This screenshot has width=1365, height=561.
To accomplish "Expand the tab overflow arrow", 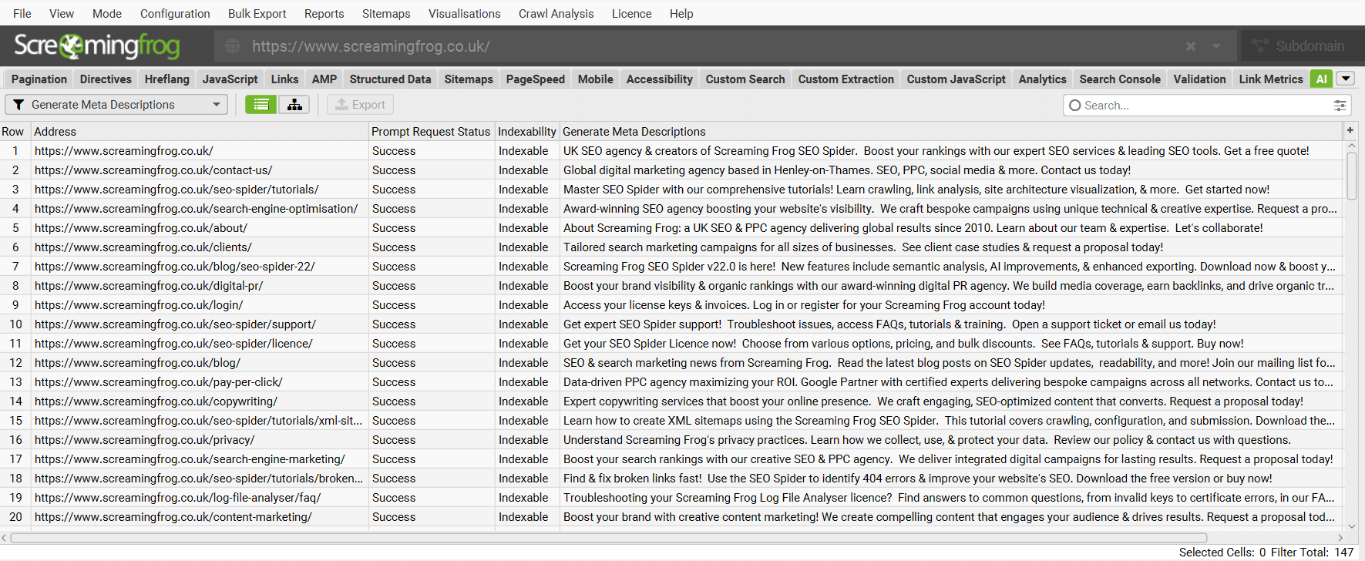I will coord(1346,79).
